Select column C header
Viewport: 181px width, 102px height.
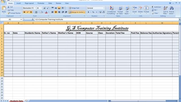[33, 23]
